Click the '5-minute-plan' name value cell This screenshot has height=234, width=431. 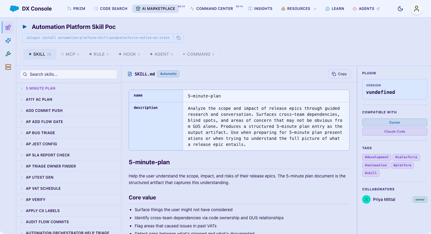tap(266, 96)
